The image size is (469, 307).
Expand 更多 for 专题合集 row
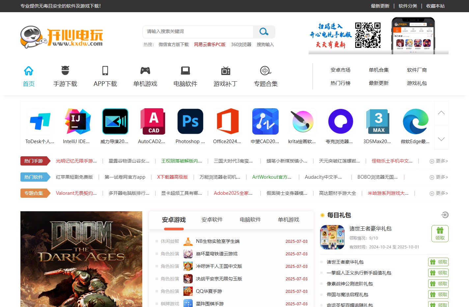[439, 193]
